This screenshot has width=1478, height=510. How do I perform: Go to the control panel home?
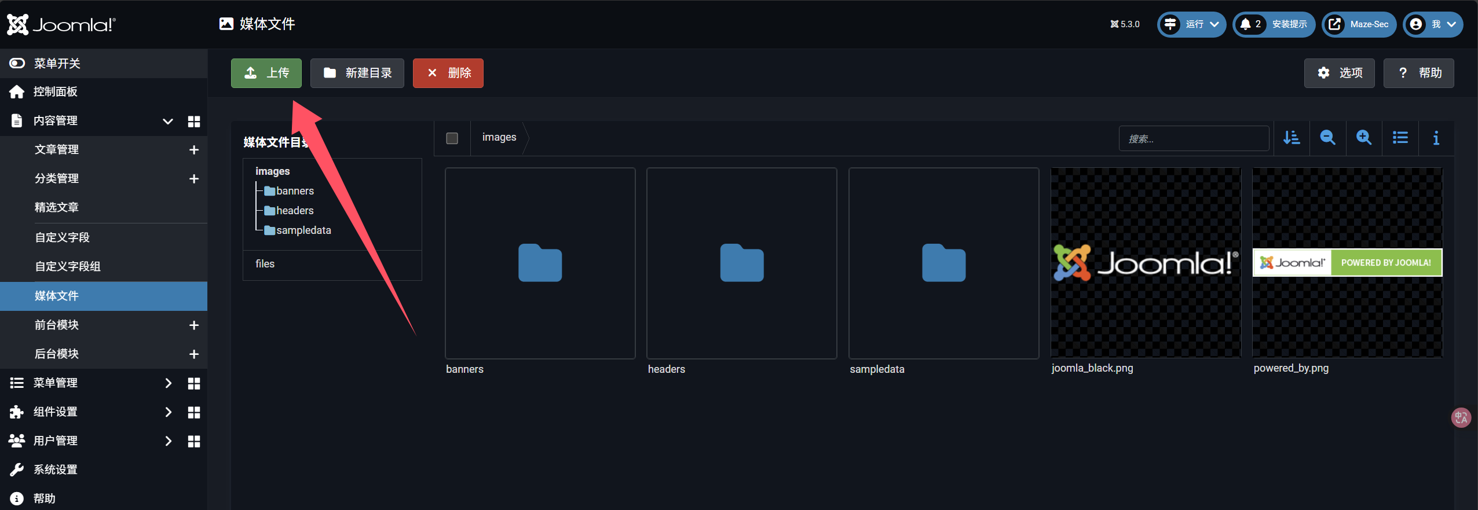(x=55, y=91)
